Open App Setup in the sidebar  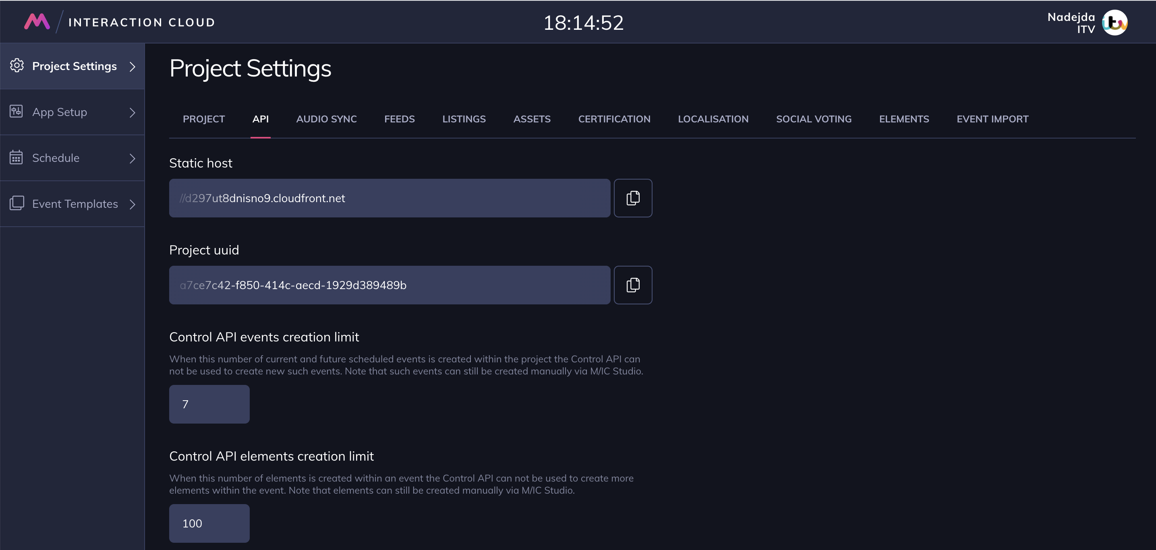[72, 112]
